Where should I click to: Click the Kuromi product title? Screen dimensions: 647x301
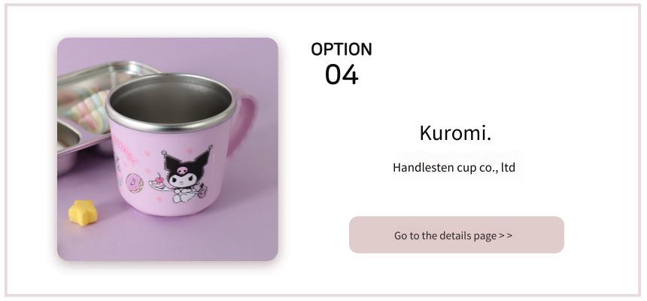[455, 133]
